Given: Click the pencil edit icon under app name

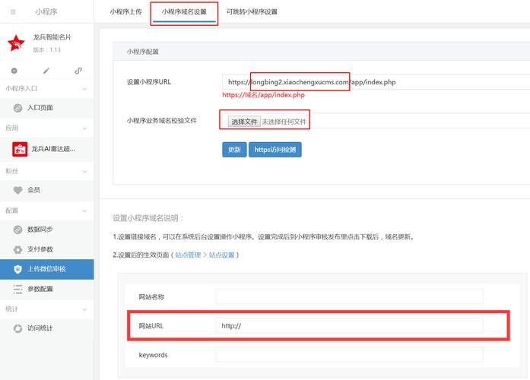Looking at the screenshot, I should (x=46, y=71).
